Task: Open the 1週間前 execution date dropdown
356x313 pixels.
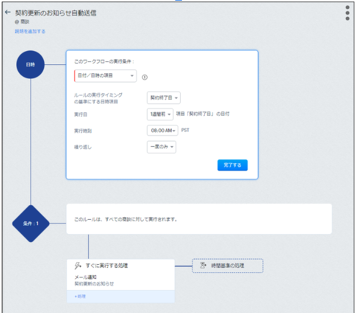Action: pos(160,114)
